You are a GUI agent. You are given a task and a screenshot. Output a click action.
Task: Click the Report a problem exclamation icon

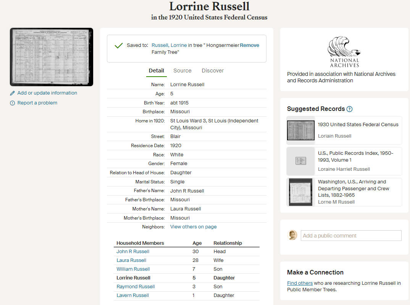tap(12, 103)
